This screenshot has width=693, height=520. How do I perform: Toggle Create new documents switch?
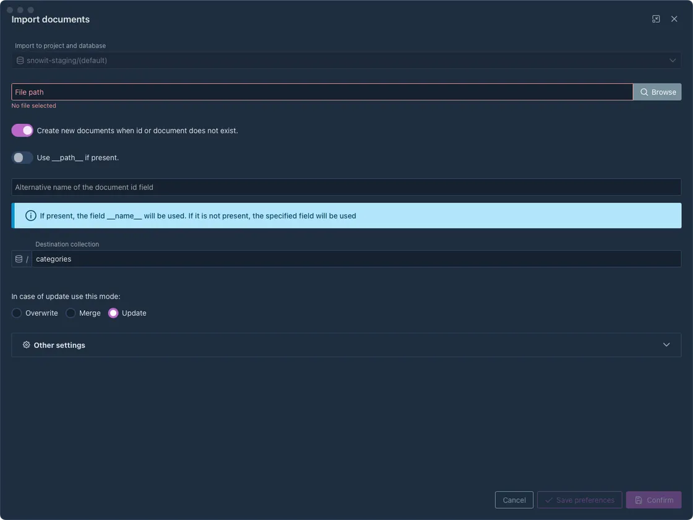(x=22, y=131)
